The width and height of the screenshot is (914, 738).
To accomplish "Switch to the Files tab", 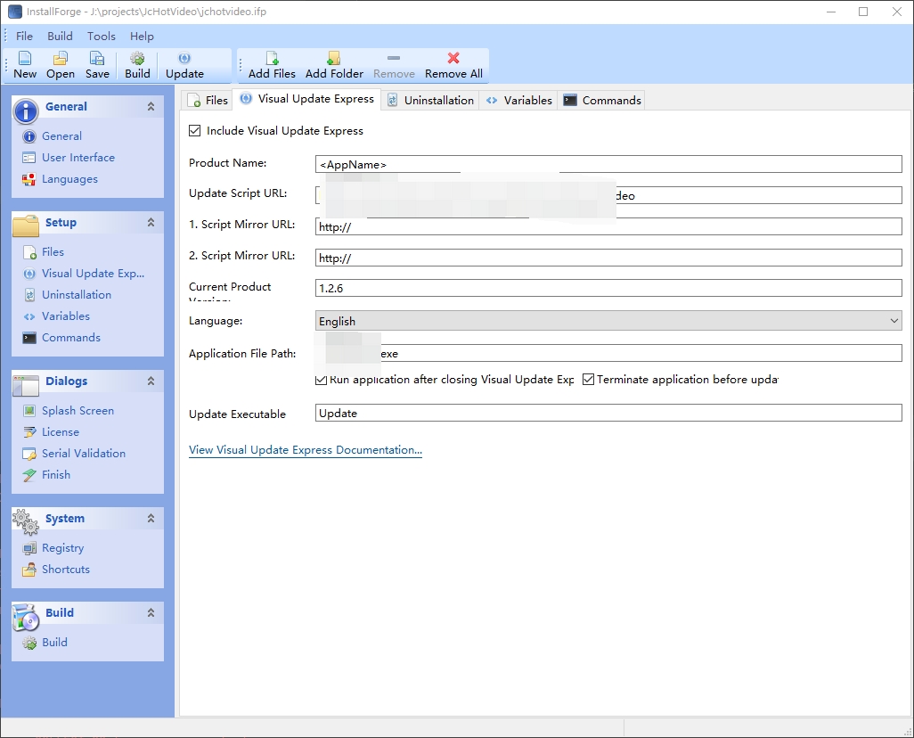I will tap(208, 101).
